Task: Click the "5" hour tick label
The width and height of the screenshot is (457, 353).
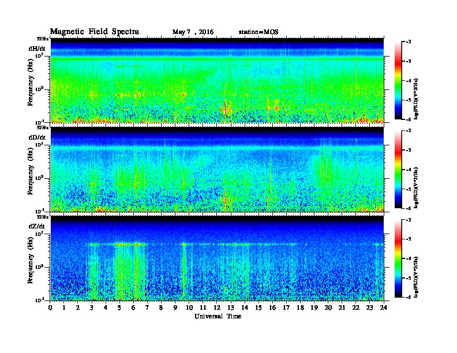Action: click(x=119, y=307)
